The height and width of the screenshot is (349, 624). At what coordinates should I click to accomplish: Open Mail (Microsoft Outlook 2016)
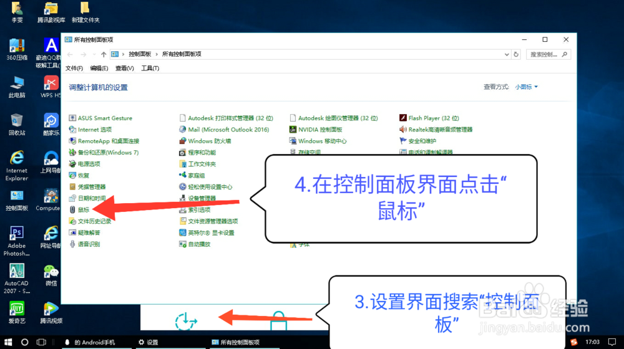pyautogui.click(x=224, y=130)
